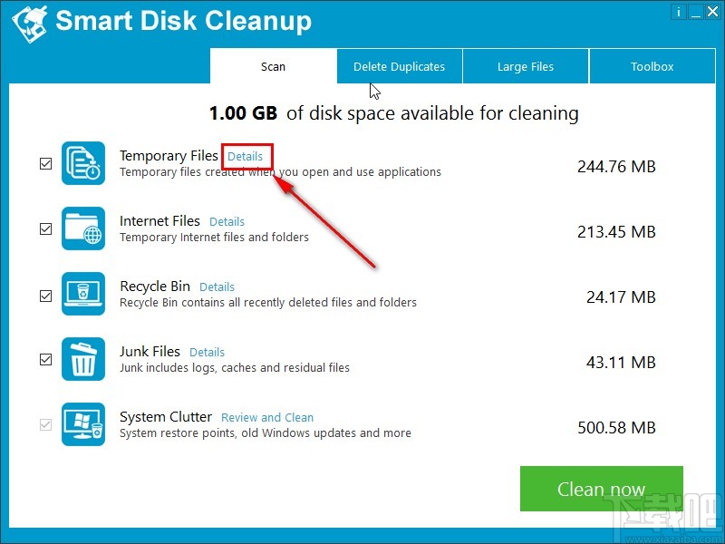Close the Smart Disk Cleanup window
This screenshot has height=544, width=725.
coord(712,12)
